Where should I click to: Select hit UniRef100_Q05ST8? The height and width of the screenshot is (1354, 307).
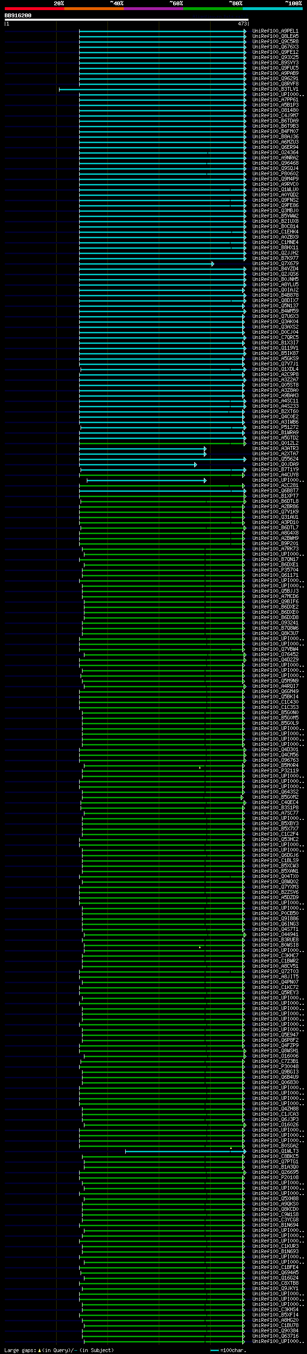point(275,385)
